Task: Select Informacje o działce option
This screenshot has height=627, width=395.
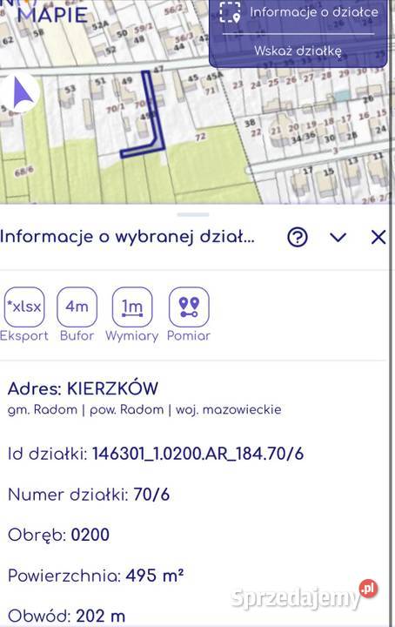Action: [314, 12]
